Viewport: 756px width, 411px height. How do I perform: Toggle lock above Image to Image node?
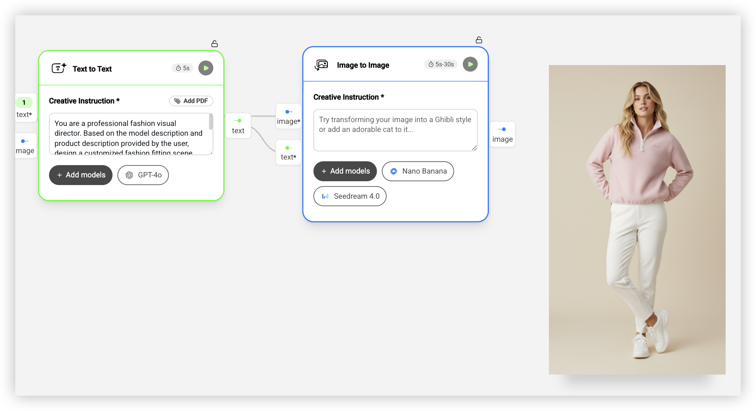click(479, 40)
